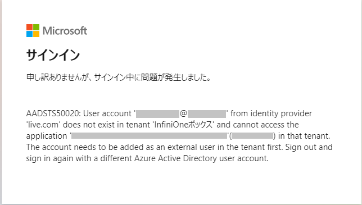Click the 'Sign out and' text
This screenshot has width=362, height=205.
[x=309, y=147]
